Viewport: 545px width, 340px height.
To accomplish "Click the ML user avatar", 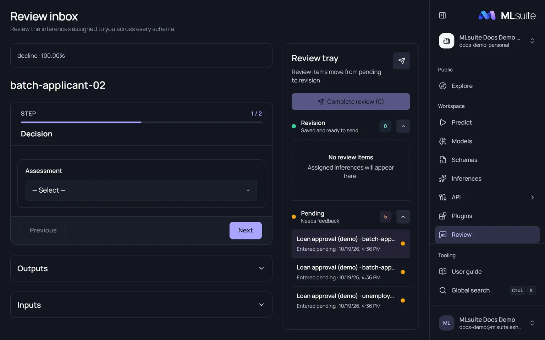I will 447,323.
